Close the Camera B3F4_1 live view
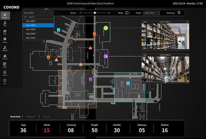 click(x=187, y=22)
